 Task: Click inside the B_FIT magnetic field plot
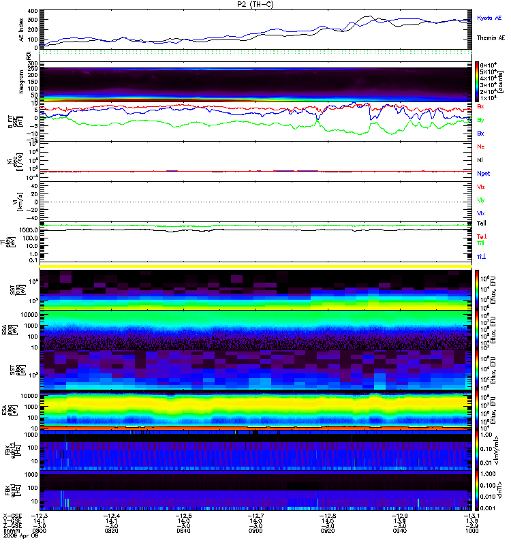(255, 122)
